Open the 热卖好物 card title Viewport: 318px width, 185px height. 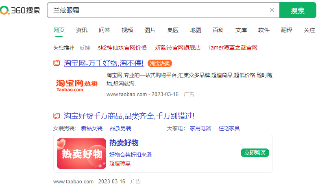tap(124, 143)
